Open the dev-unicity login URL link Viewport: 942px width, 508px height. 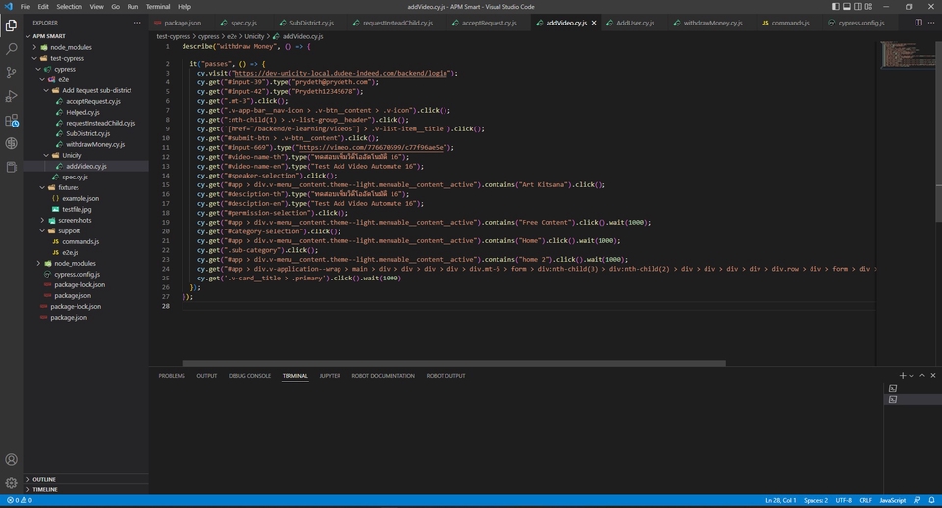point(340,73)
